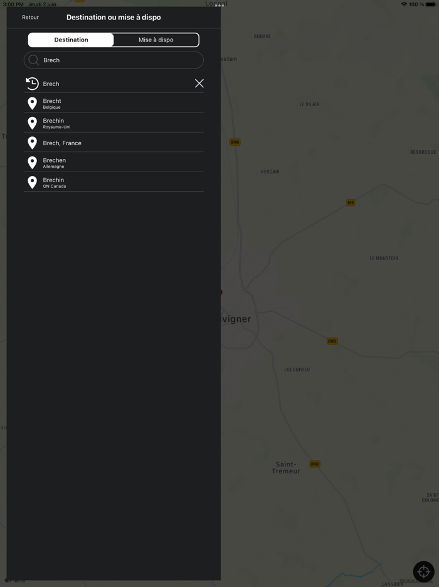The image size is (439, 587).
Task: Click the LE VILAIR label on map
Action: [x=309, y=104]
